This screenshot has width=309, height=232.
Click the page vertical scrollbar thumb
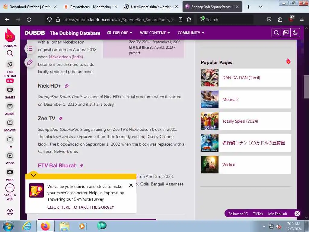click(306, 87)
